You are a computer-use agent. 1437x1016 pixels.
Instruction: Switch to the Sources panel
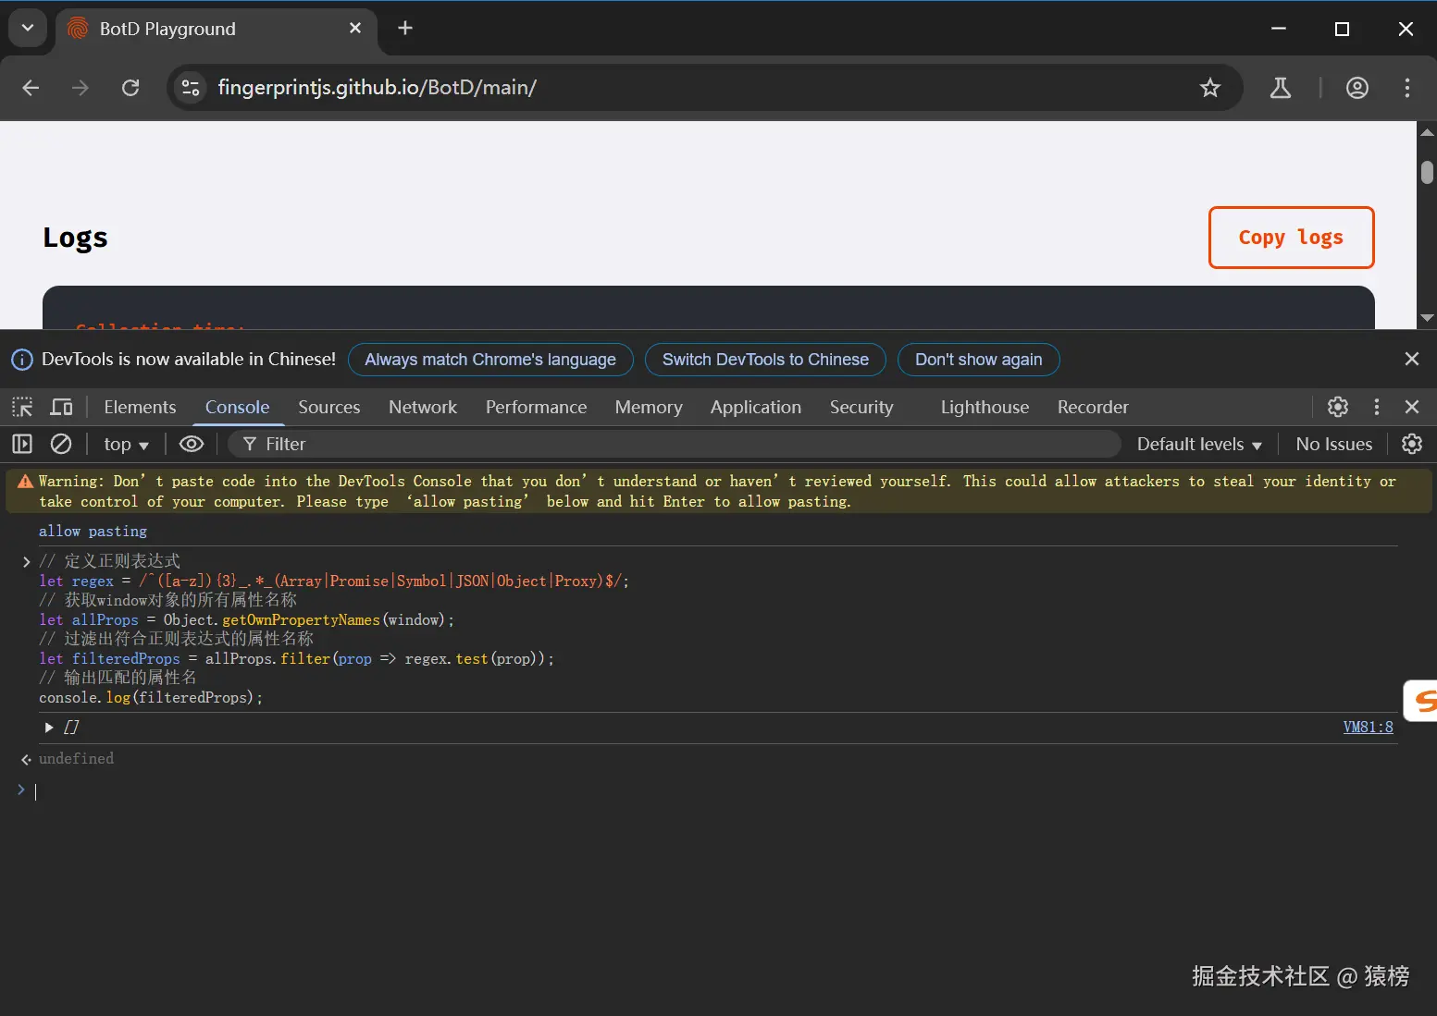(328, 407)
